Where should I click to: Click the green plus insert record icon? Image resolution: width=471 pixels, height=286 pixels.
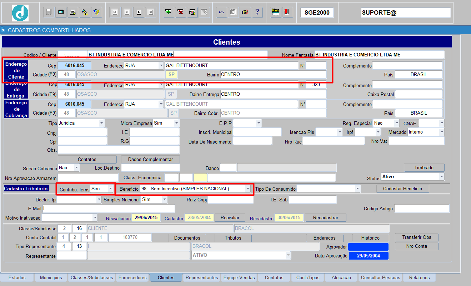[169, 12]
